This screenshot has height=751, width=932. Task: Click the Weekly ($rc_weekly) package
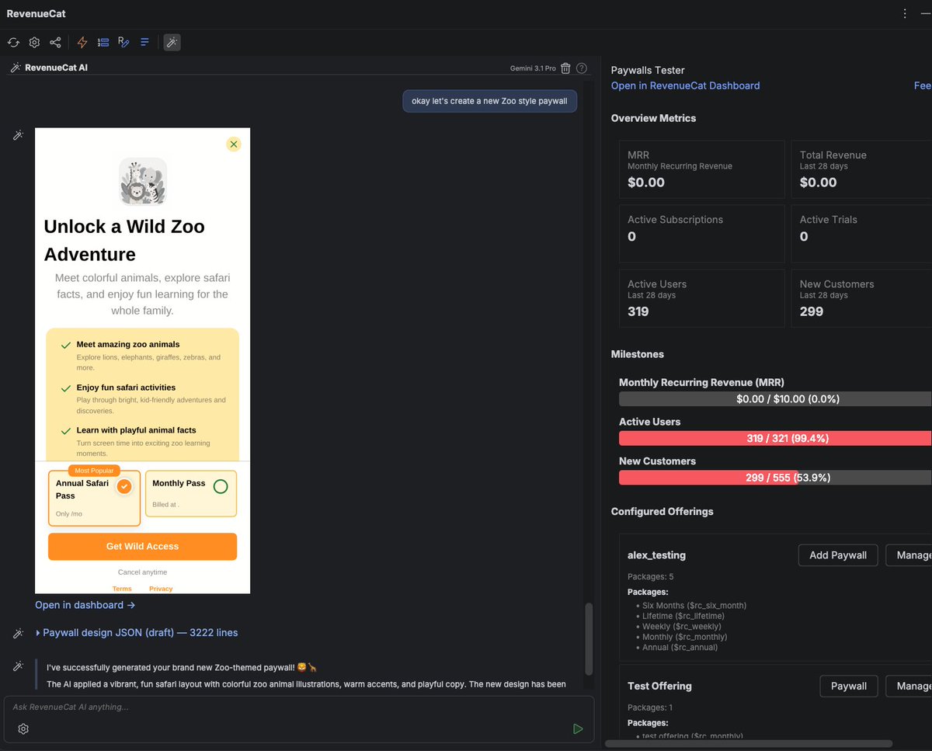coord(681,626)
